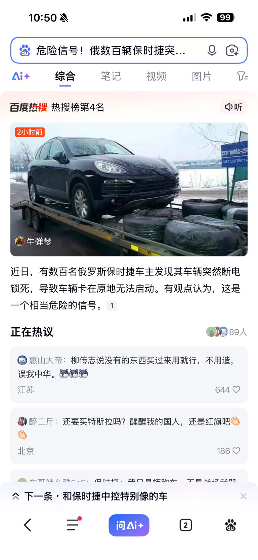Tap the Baidu paw logo in search bar
The width and height of the screenshot is (258, 560).
(x=25, y=50)
